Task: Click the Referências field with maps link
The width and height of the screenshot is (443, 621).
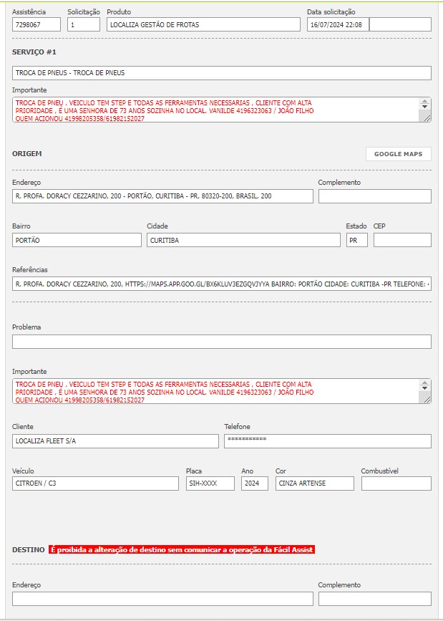Action: point(222,284)
